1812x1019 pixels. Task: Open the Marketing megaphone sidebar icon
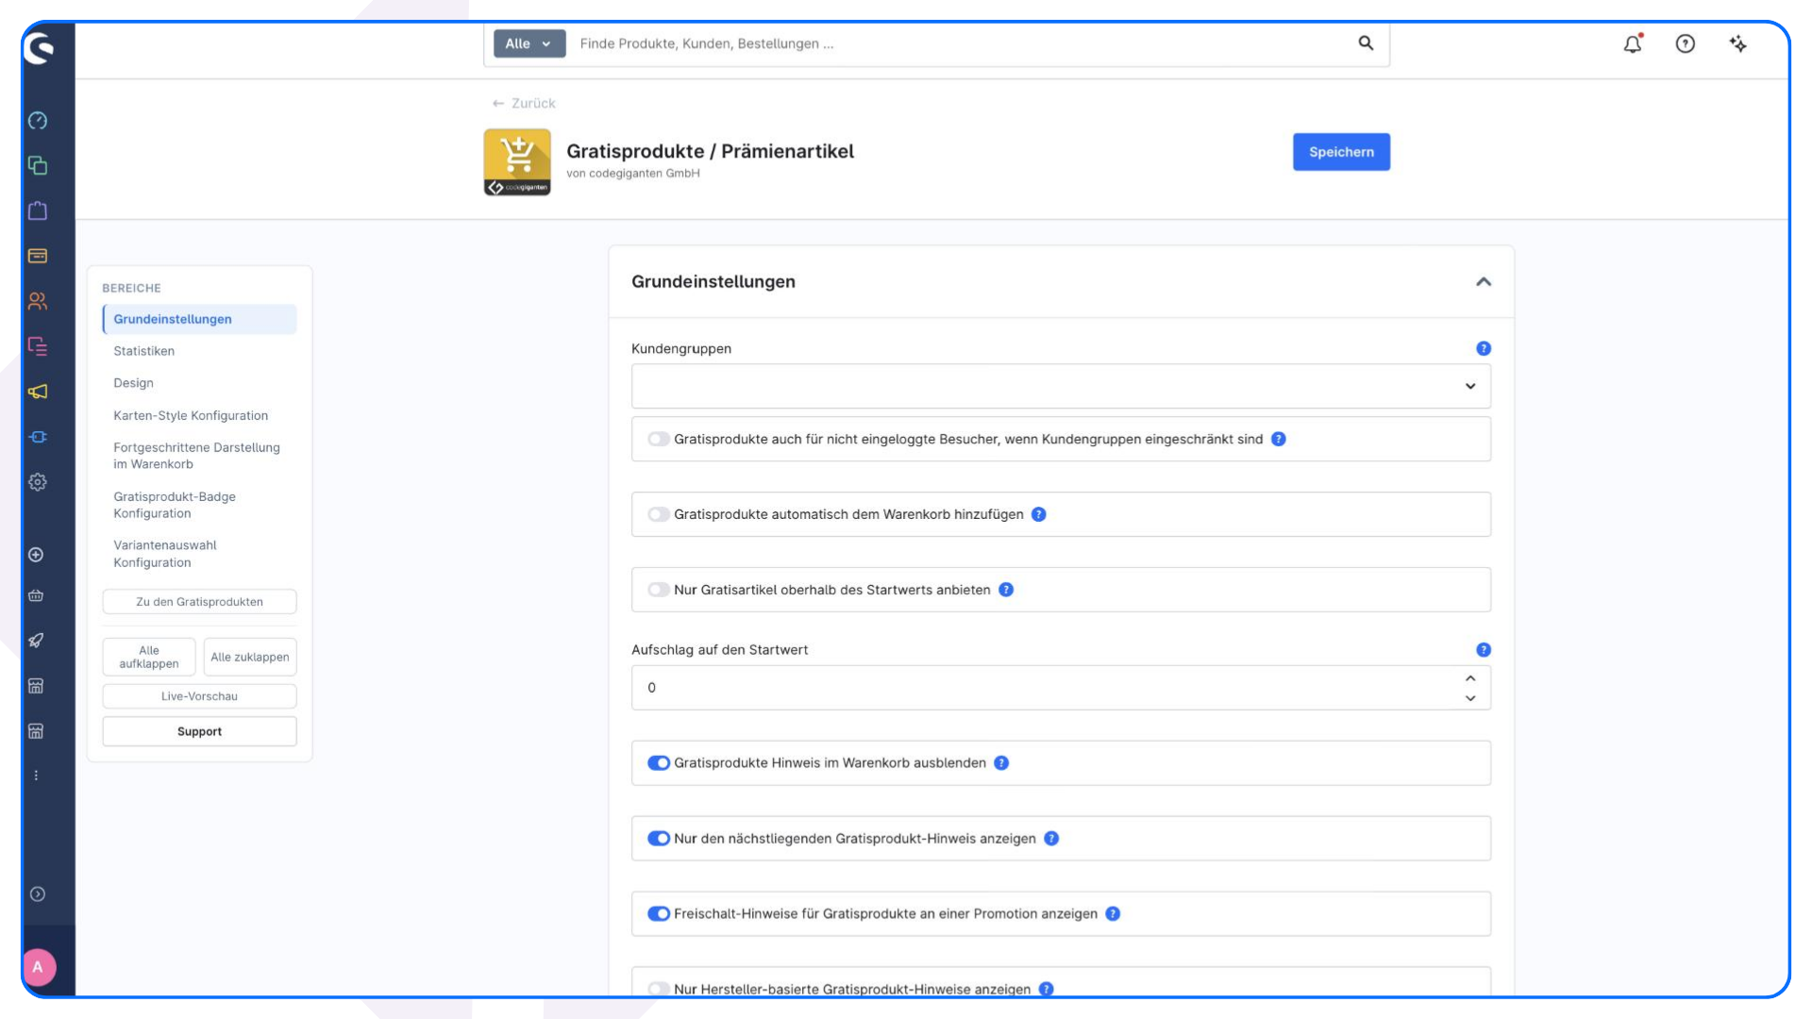tap(38, 392)
